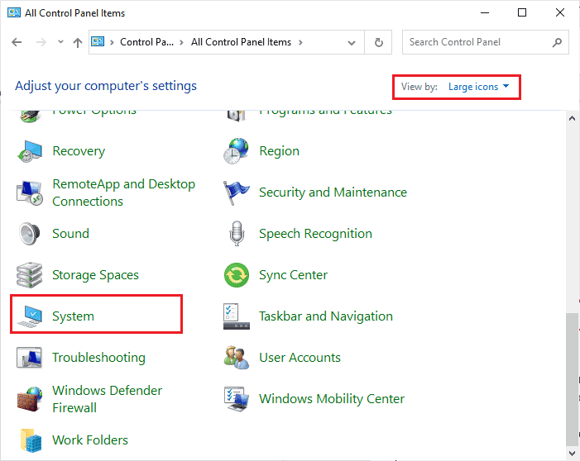Open the Speech Recognition link
The image size is (580, 461).
315,234
